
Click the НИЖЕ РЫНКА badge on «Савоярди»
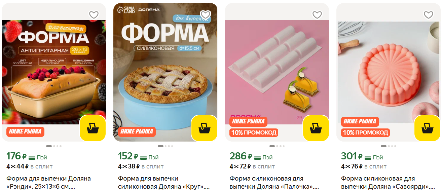click(360, 121)
